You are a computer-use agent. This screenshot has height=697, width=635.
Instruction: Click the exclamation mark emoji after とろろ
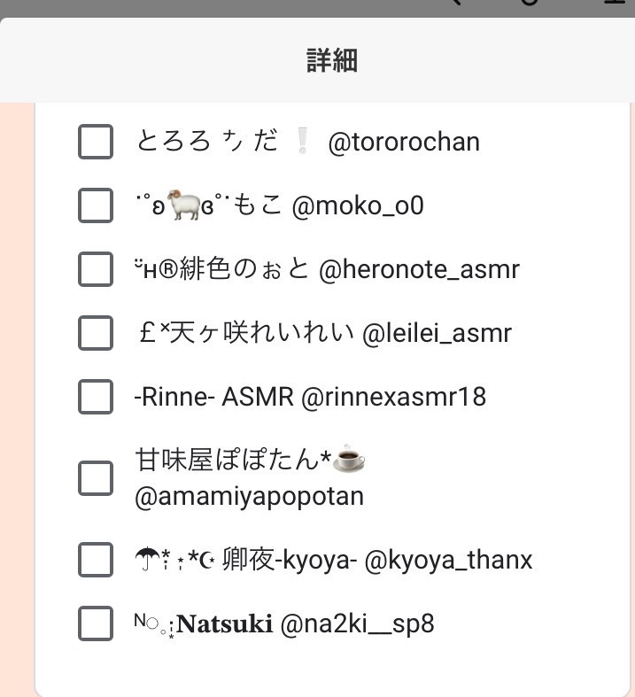pos(303,142)
